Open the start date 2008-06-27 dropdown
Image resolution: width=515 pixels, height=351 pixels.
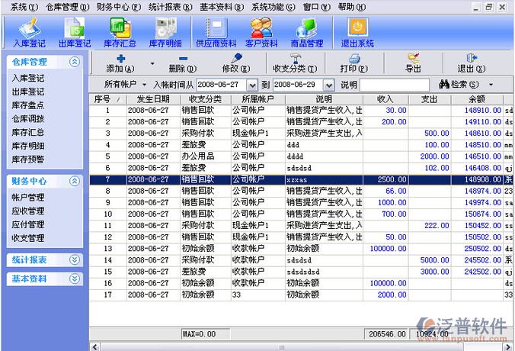[254, 84]
